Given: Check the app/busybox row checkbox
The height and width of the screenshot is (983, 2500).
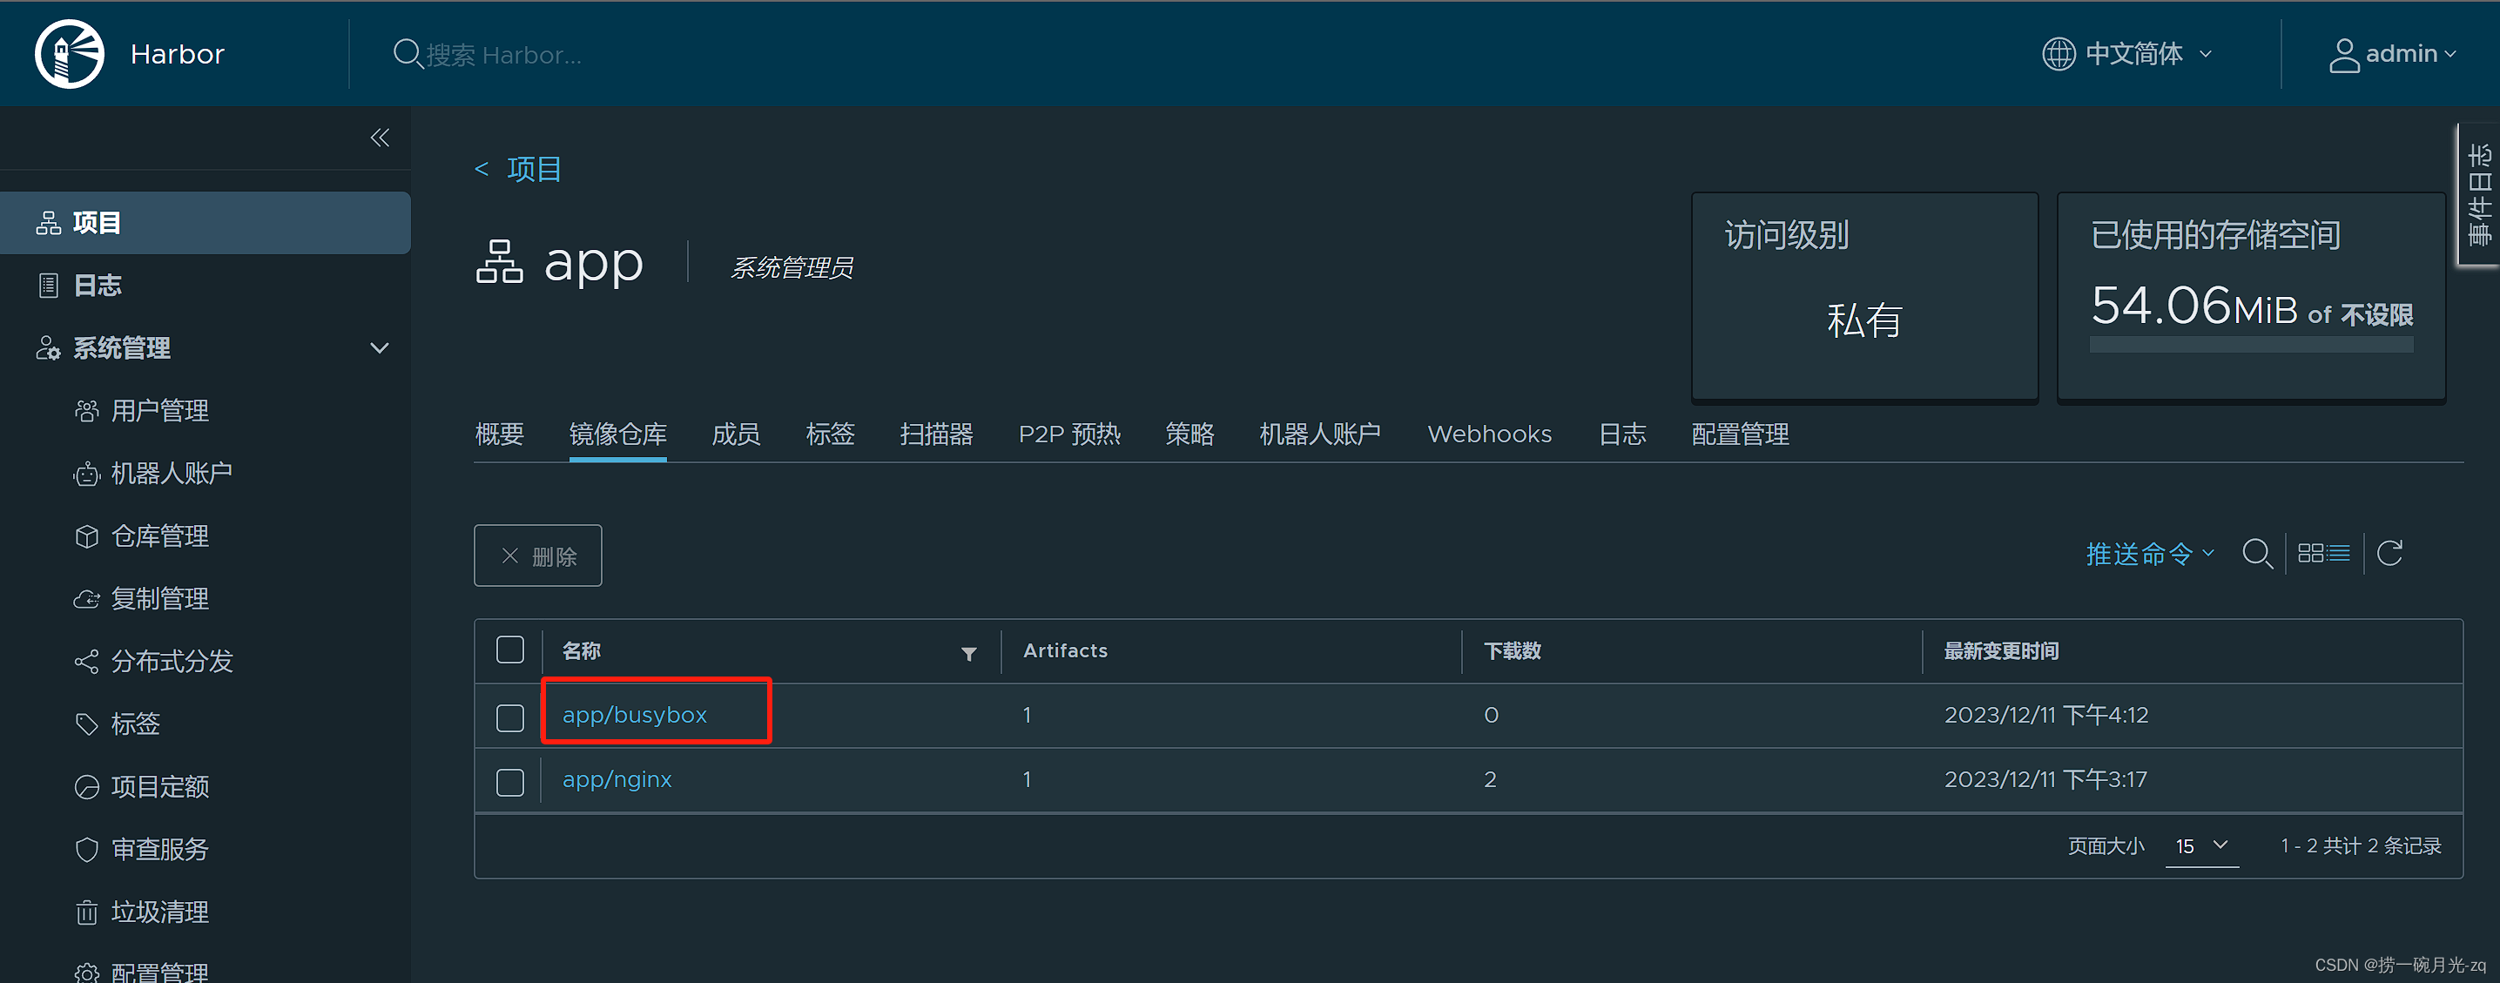Looking at the screenshot, I should (x=509, y=718).
